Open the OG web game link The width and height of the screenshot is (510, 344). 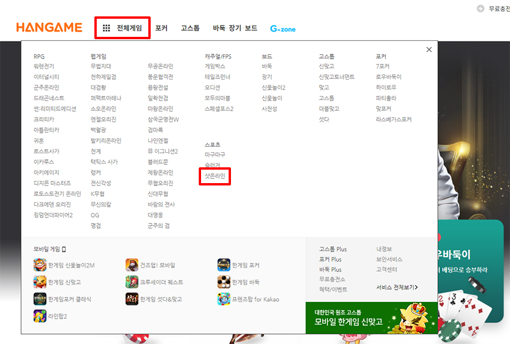(95, 215)
